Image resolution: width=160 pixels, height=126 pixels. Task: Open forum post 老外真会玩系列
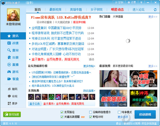coord(53,86)
